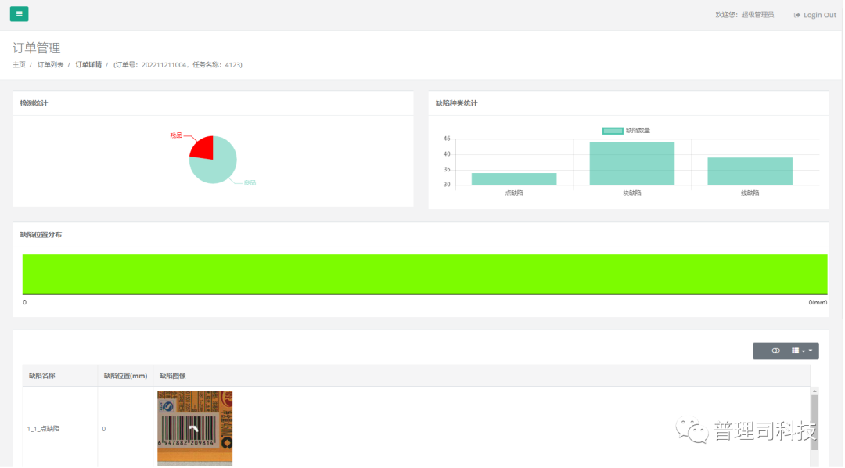
Task: Toggle the card view switch icon
Action: pos(775,351)
